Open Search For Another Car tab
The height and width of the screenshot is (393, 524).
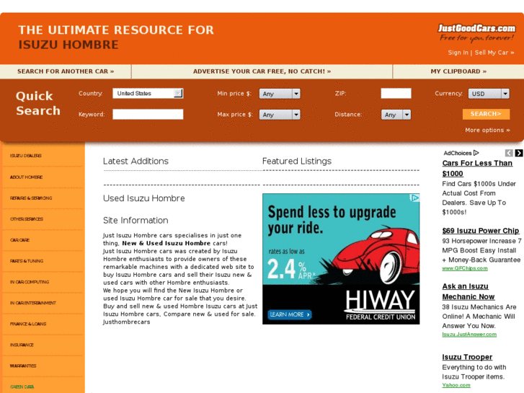(x=66, y=71)
